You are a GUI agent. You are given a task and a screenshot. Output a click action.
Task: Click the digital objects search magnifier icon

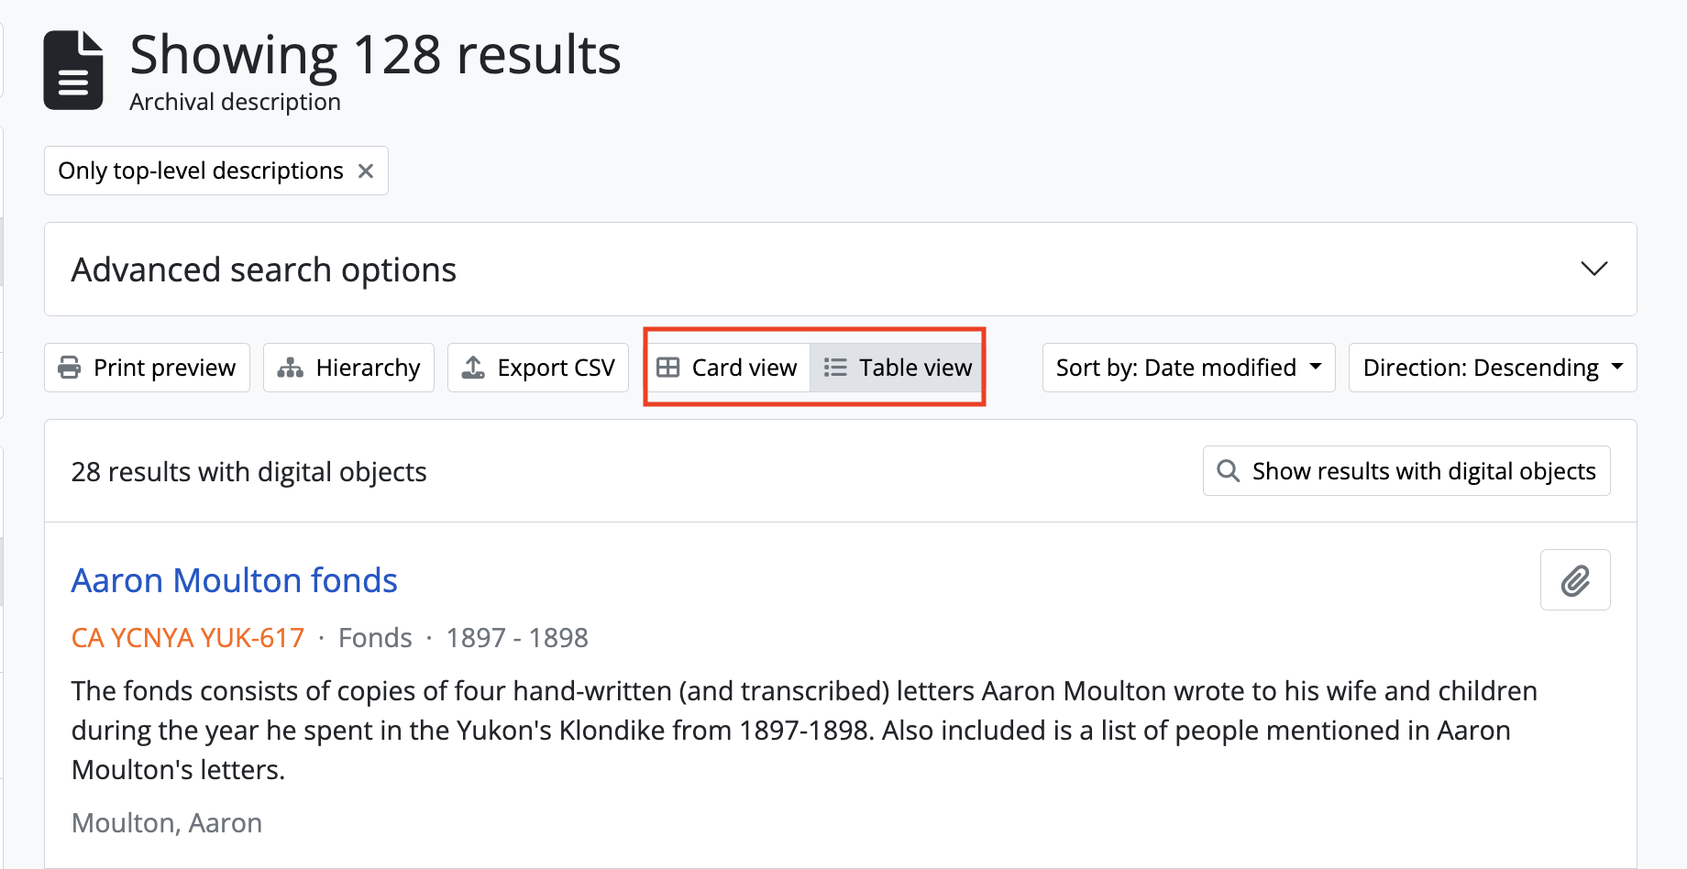pyautogui.click(x=1229, y=471)
